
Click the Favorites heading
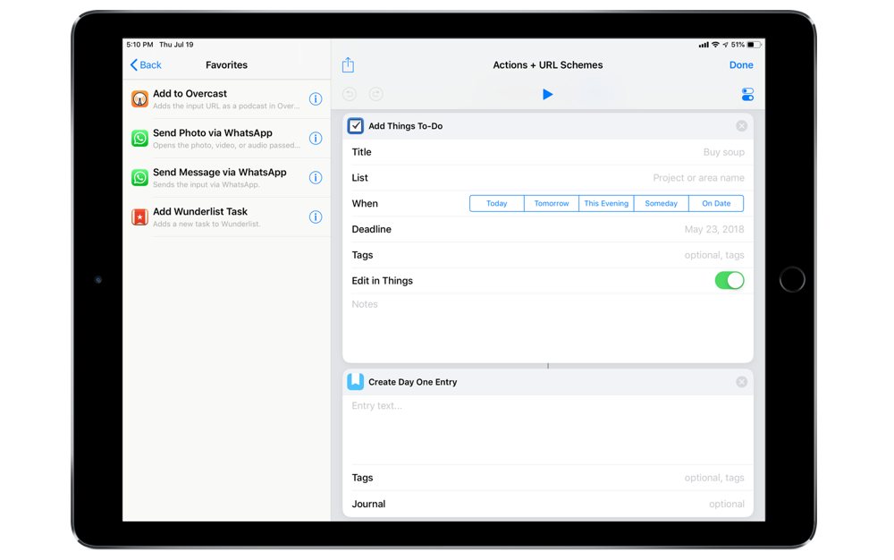226,65
